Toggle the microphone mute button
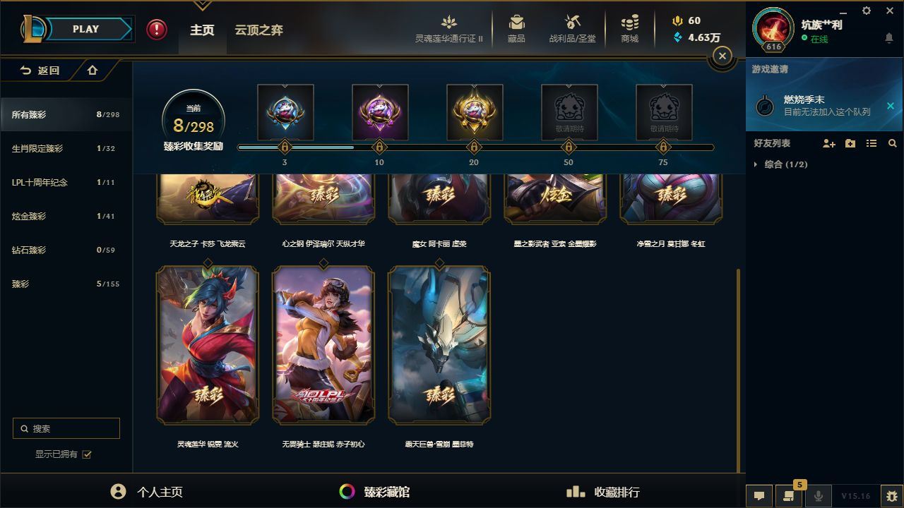This screenshot has height=508, width=904. pyautogui.click(x=819, y=496)
